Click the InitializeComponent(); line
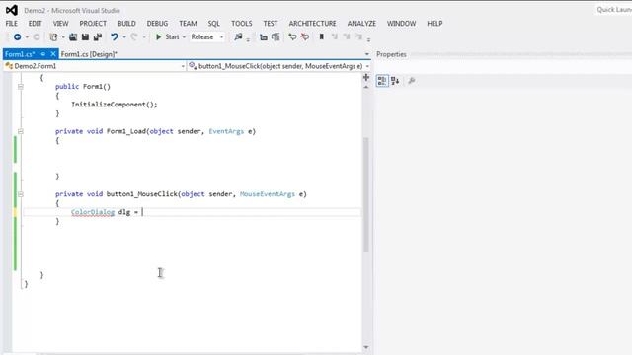This screenshot has width=632, height=355. click(115, 105)
